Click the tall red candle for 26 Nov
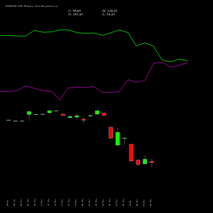The height and width of the screenshot is (213, 213). point(111,132)
